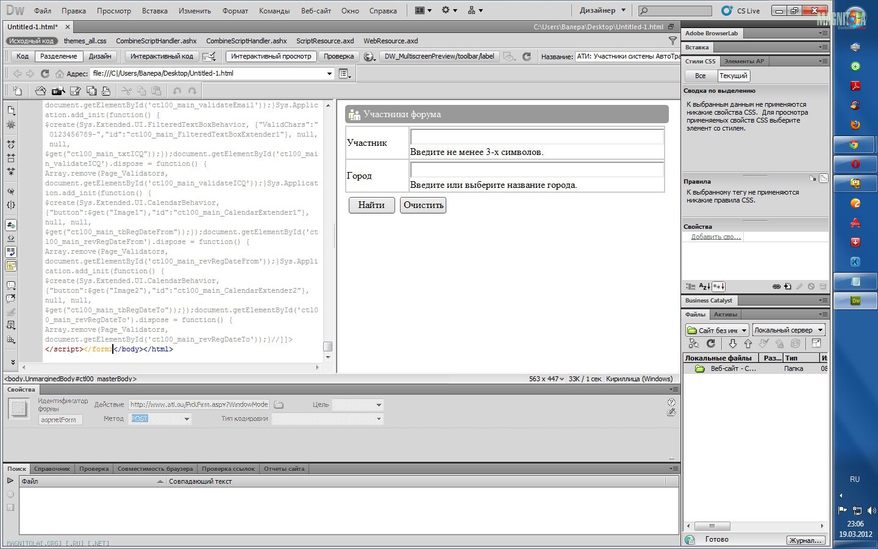
Task: Click the Save All icon
Action: point(91,91)
